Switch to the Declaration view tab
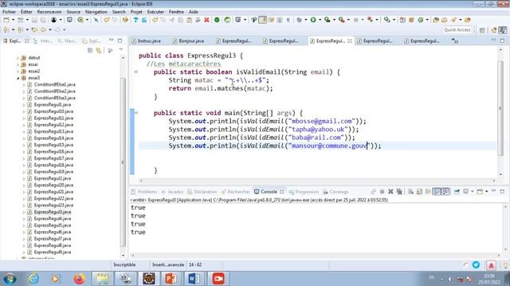Viewport: 510px width, 286px height. 202,191
